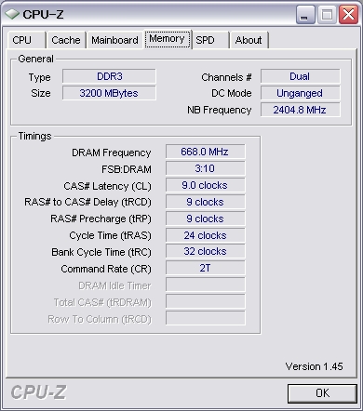This screenshot has height=411, width=363.
Task: Open the SPD tab
Action: [x=210, y=40]
